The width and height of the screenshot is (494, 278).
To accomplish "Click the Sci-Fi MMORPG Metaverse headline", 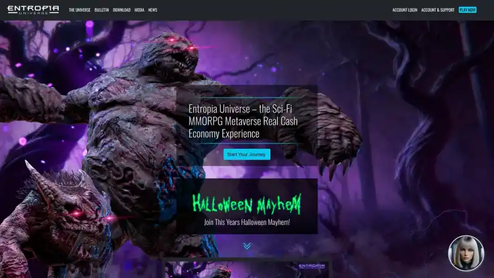I will (x=243, y=120).
